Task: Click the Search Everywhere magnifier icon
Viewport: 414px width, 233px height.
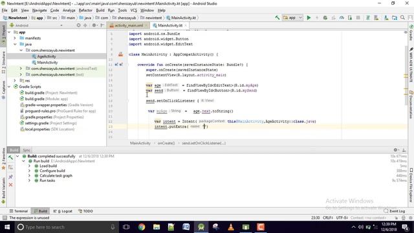Action: pyautogui.click(x=402, y=17)
